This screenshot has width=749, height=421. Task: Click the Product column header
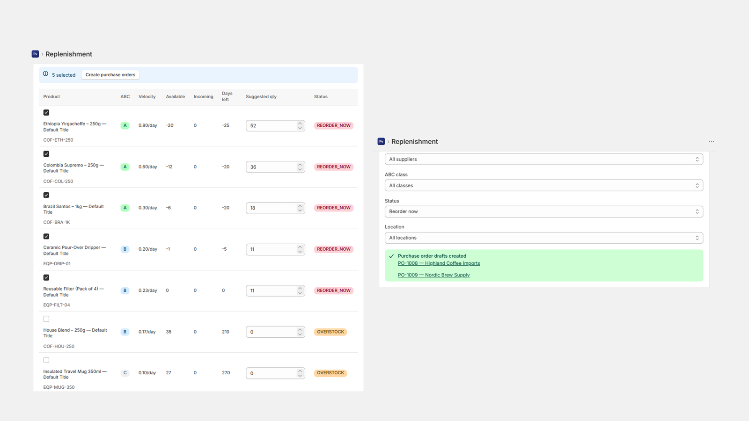(x=51, y=97)
